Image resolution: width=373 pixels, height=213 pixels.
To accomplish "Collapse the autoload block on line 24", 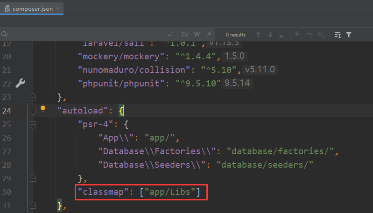I will click(33, 111).
